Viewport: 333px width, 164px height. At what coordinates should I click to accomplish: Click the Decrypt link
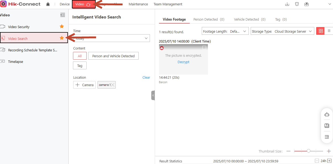pos(183,62)
